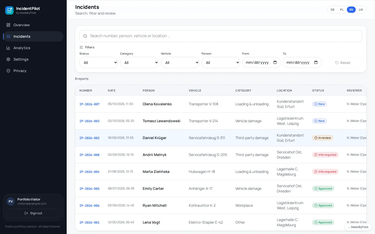Viewport: 375px width, 234px height.
Task: Click the IncidentPilot logo icon
Action: point(9,10)
